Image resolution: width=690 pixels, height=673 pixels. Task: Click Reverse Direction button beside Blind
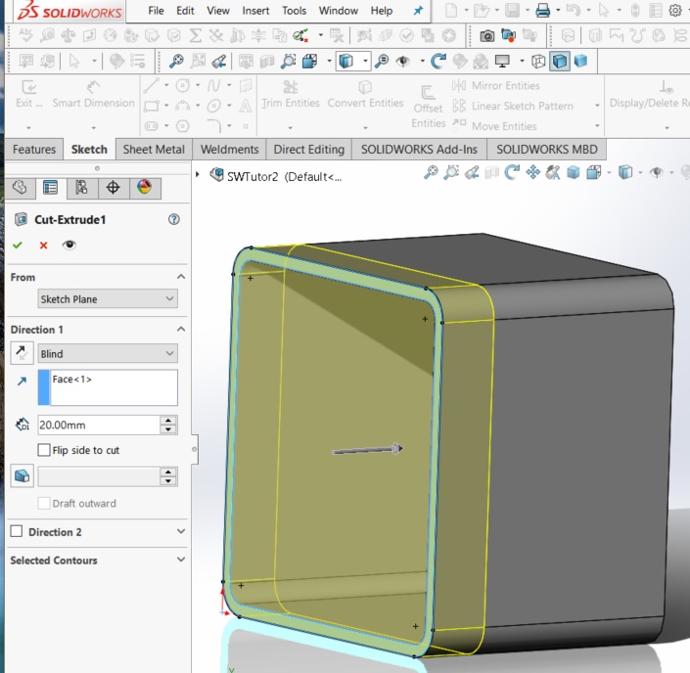(22, 353)
